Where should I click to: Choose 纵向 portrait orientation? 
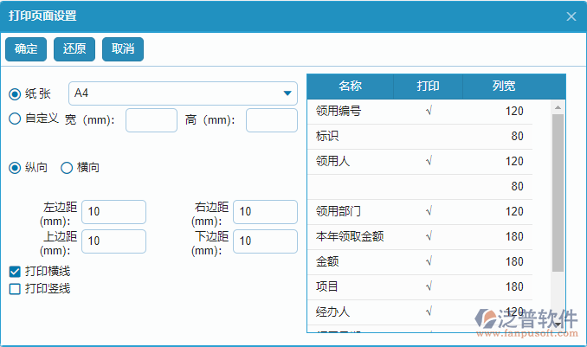click(15, 167)
